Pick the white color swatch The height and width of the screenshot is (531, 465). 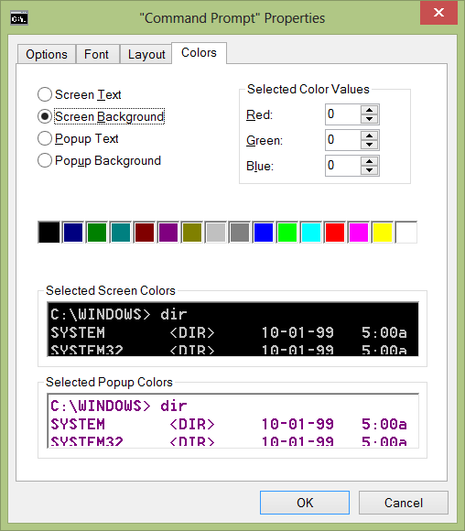click(406, 233)
